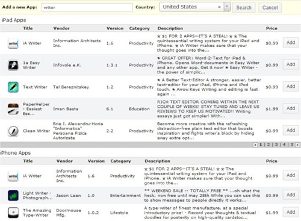Click the iPad Vendor column header
301x221 pixels.
[x=61, y=28]
